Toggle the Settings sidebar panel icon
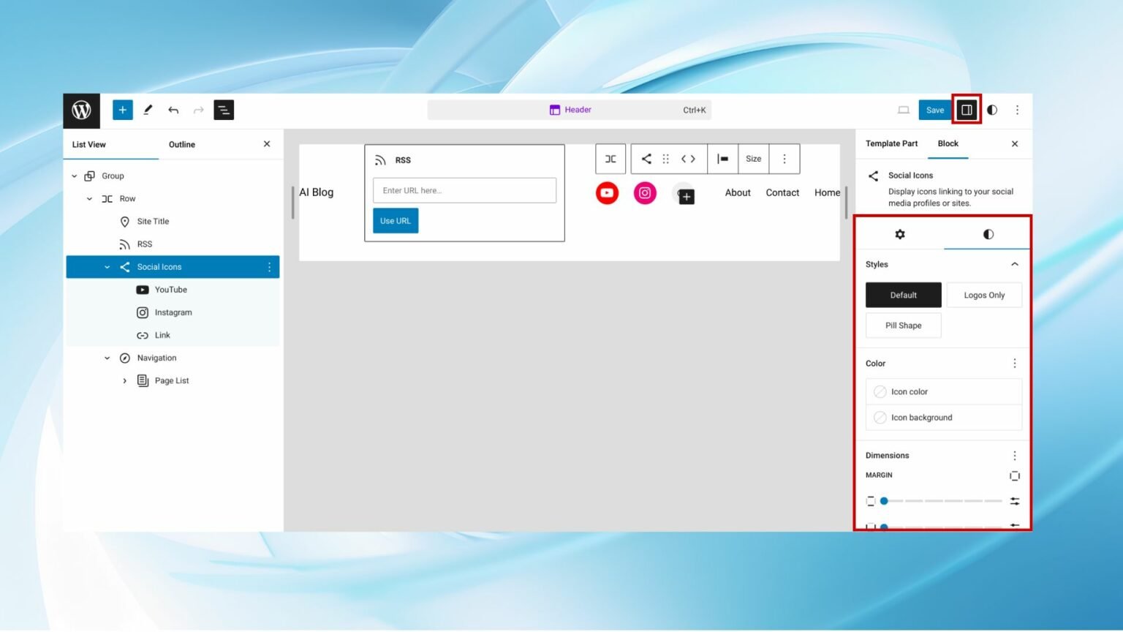The width and height of the screenshot is (1123, 632). (x=966, y=110)
